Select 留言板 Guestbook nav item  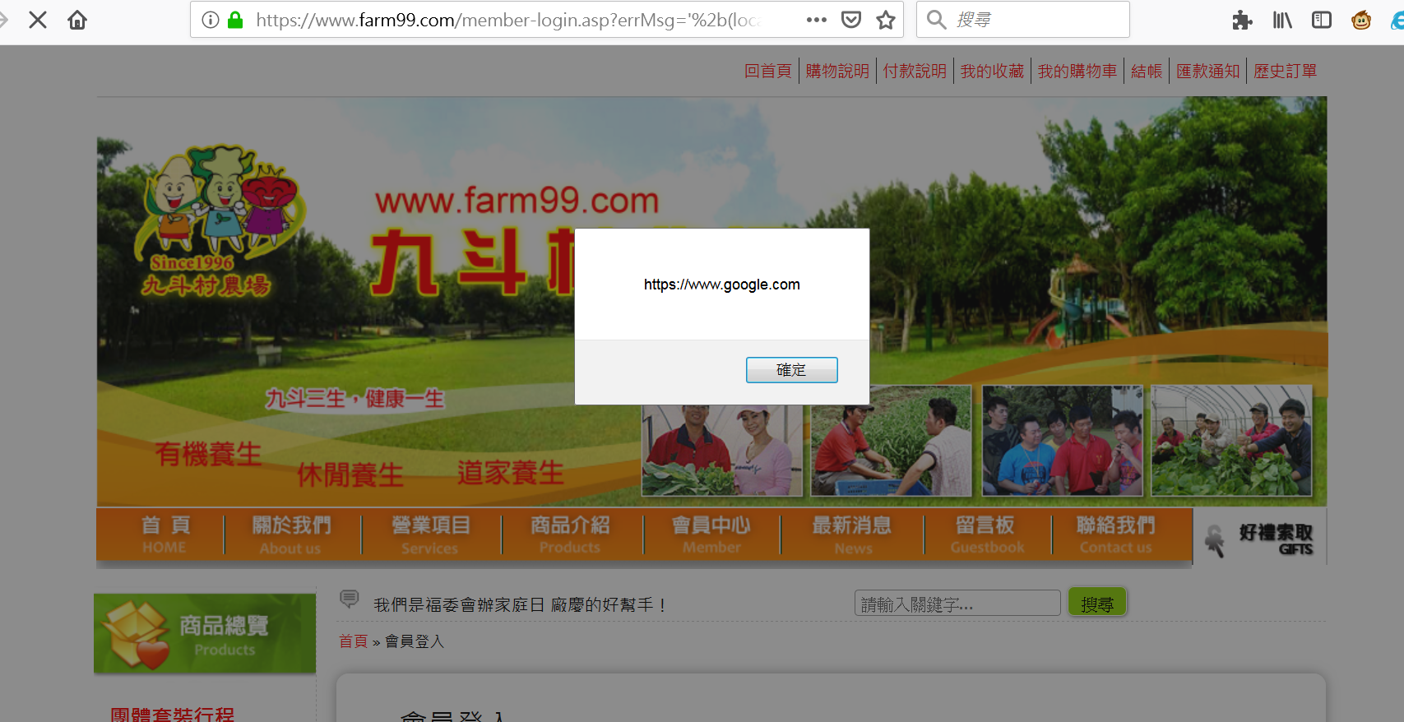(986, 535)
